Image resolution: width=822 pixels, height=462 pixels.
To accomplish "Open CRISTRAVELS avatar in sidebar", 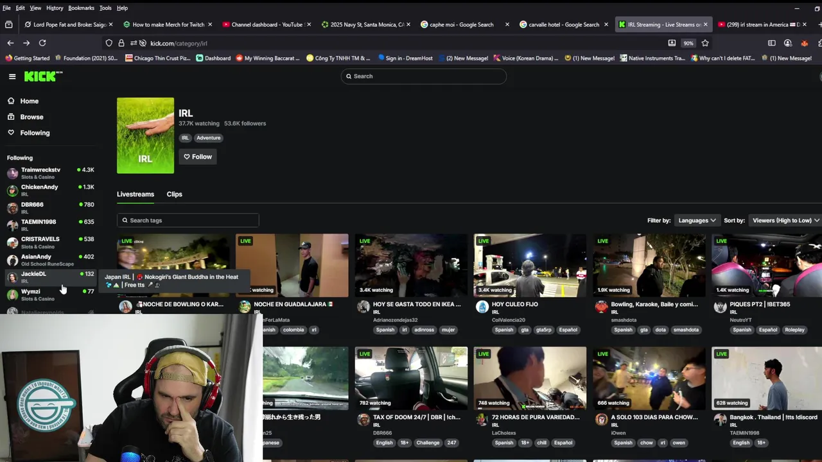I will [x=12, y=243].
